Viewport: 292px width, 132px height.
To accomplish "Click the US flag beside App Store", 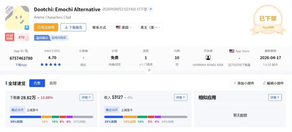I will click(232, 51).
